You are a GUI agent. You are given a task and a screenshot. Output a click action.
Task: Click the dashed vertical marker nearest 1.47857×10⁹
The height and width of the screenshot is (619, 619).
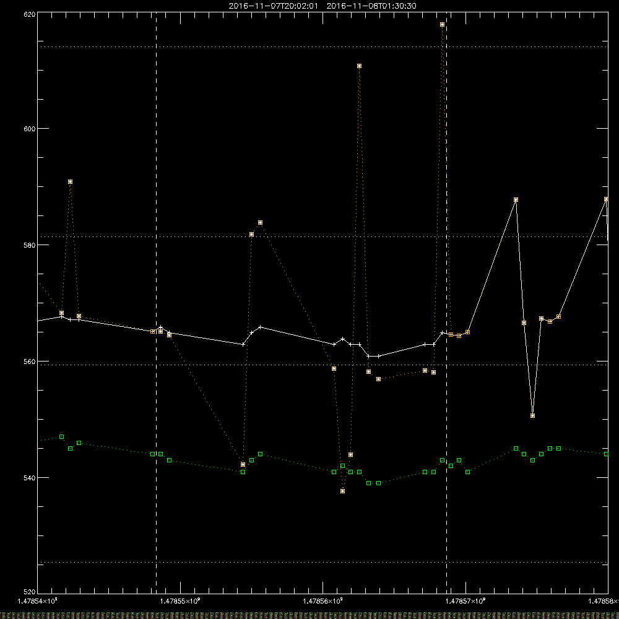point(446,303)
